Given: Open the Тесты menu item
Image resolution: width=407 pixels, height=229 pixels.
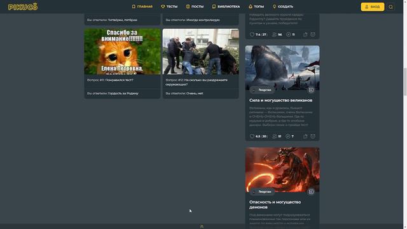Looking at the screenshot, I should pyautogui.click(x=169, y=6).
